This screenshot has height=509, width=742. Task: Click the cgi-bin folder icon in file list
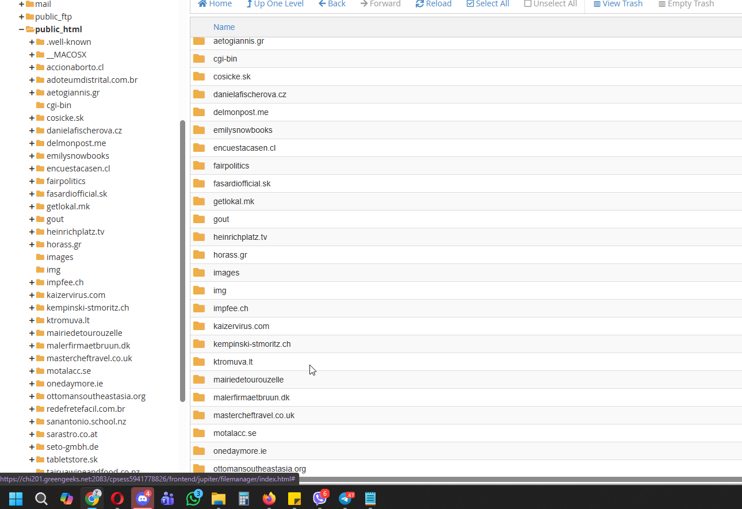click(x=199, y=59)
